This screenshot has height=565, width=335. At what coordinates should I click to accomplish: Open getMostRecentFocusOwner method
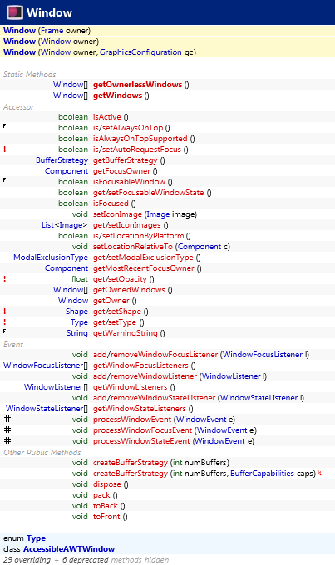[x=144, y=268]
